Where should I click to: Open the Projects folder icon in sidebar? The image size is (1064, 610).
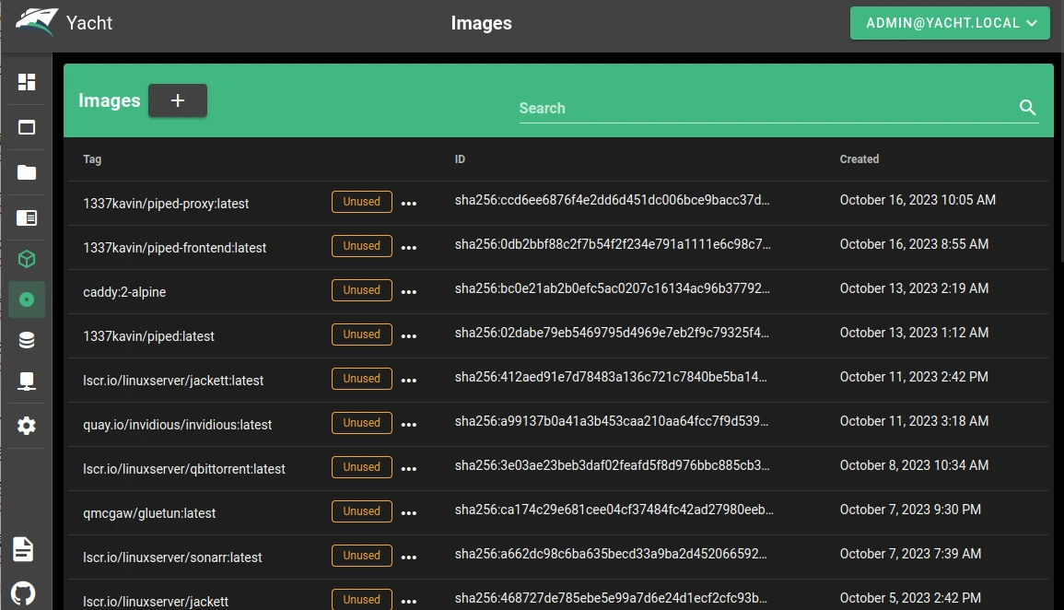tap(27, 172)
